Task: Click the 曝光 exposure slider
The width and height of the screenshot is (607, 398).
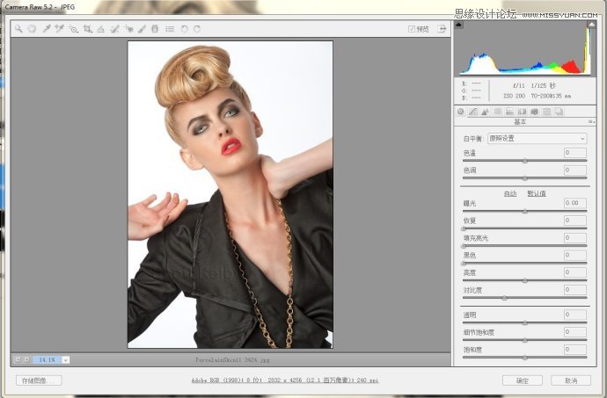Action: coord(525,212)
